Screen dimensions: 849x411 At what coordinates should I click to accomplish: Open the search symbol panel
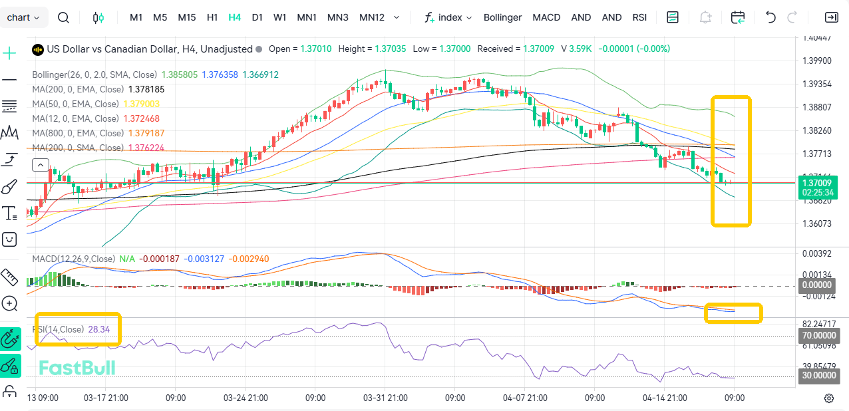63,18
